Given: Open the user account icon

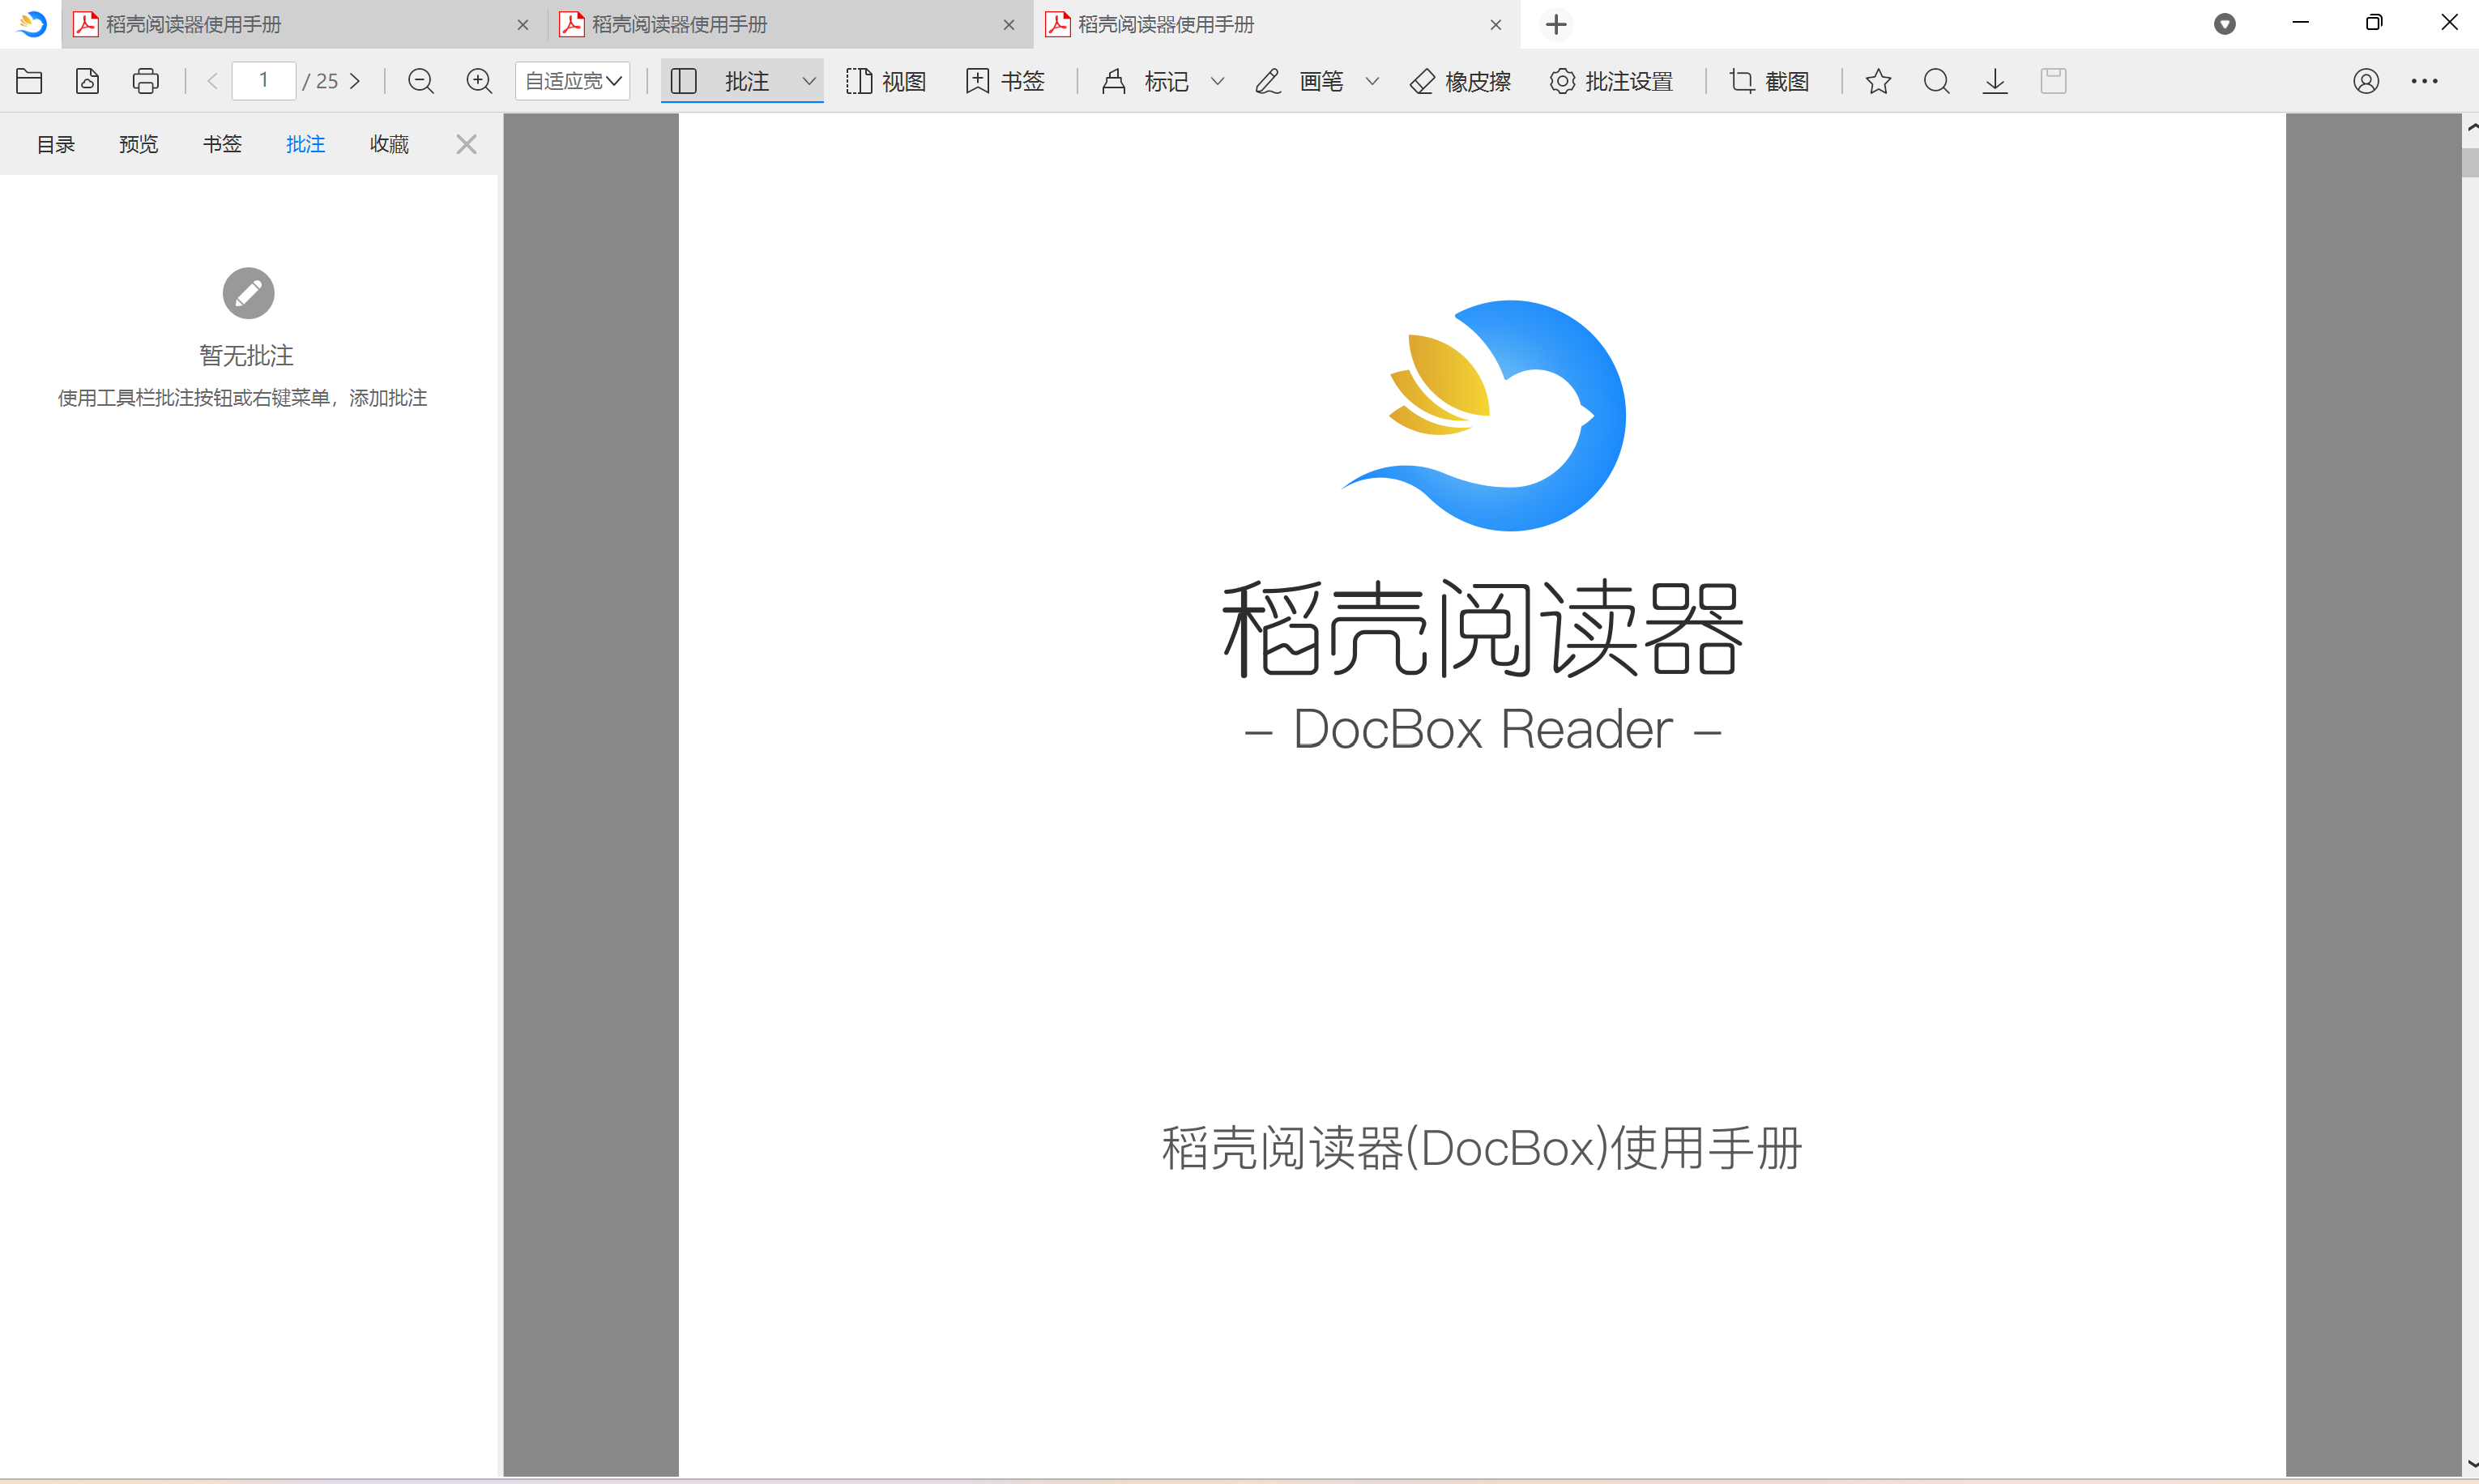Looking at the screenshot, I should coord(2366,81).
